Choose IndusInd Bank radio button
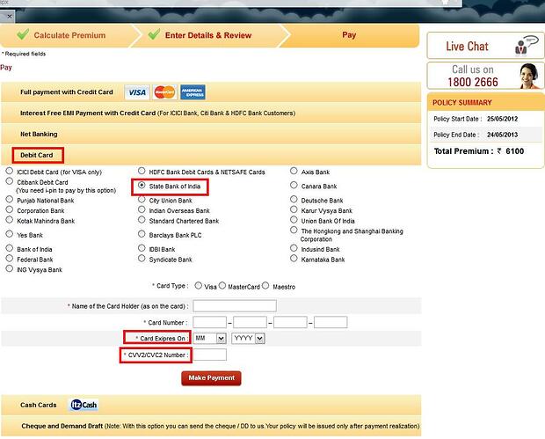The width and height of the screenshot is (545, 439). pyautogui.click(x=294, y=248)
